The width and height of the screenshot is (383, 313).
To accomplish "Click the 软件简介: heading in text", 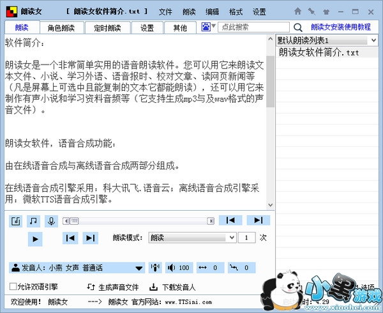I will 24,43.
